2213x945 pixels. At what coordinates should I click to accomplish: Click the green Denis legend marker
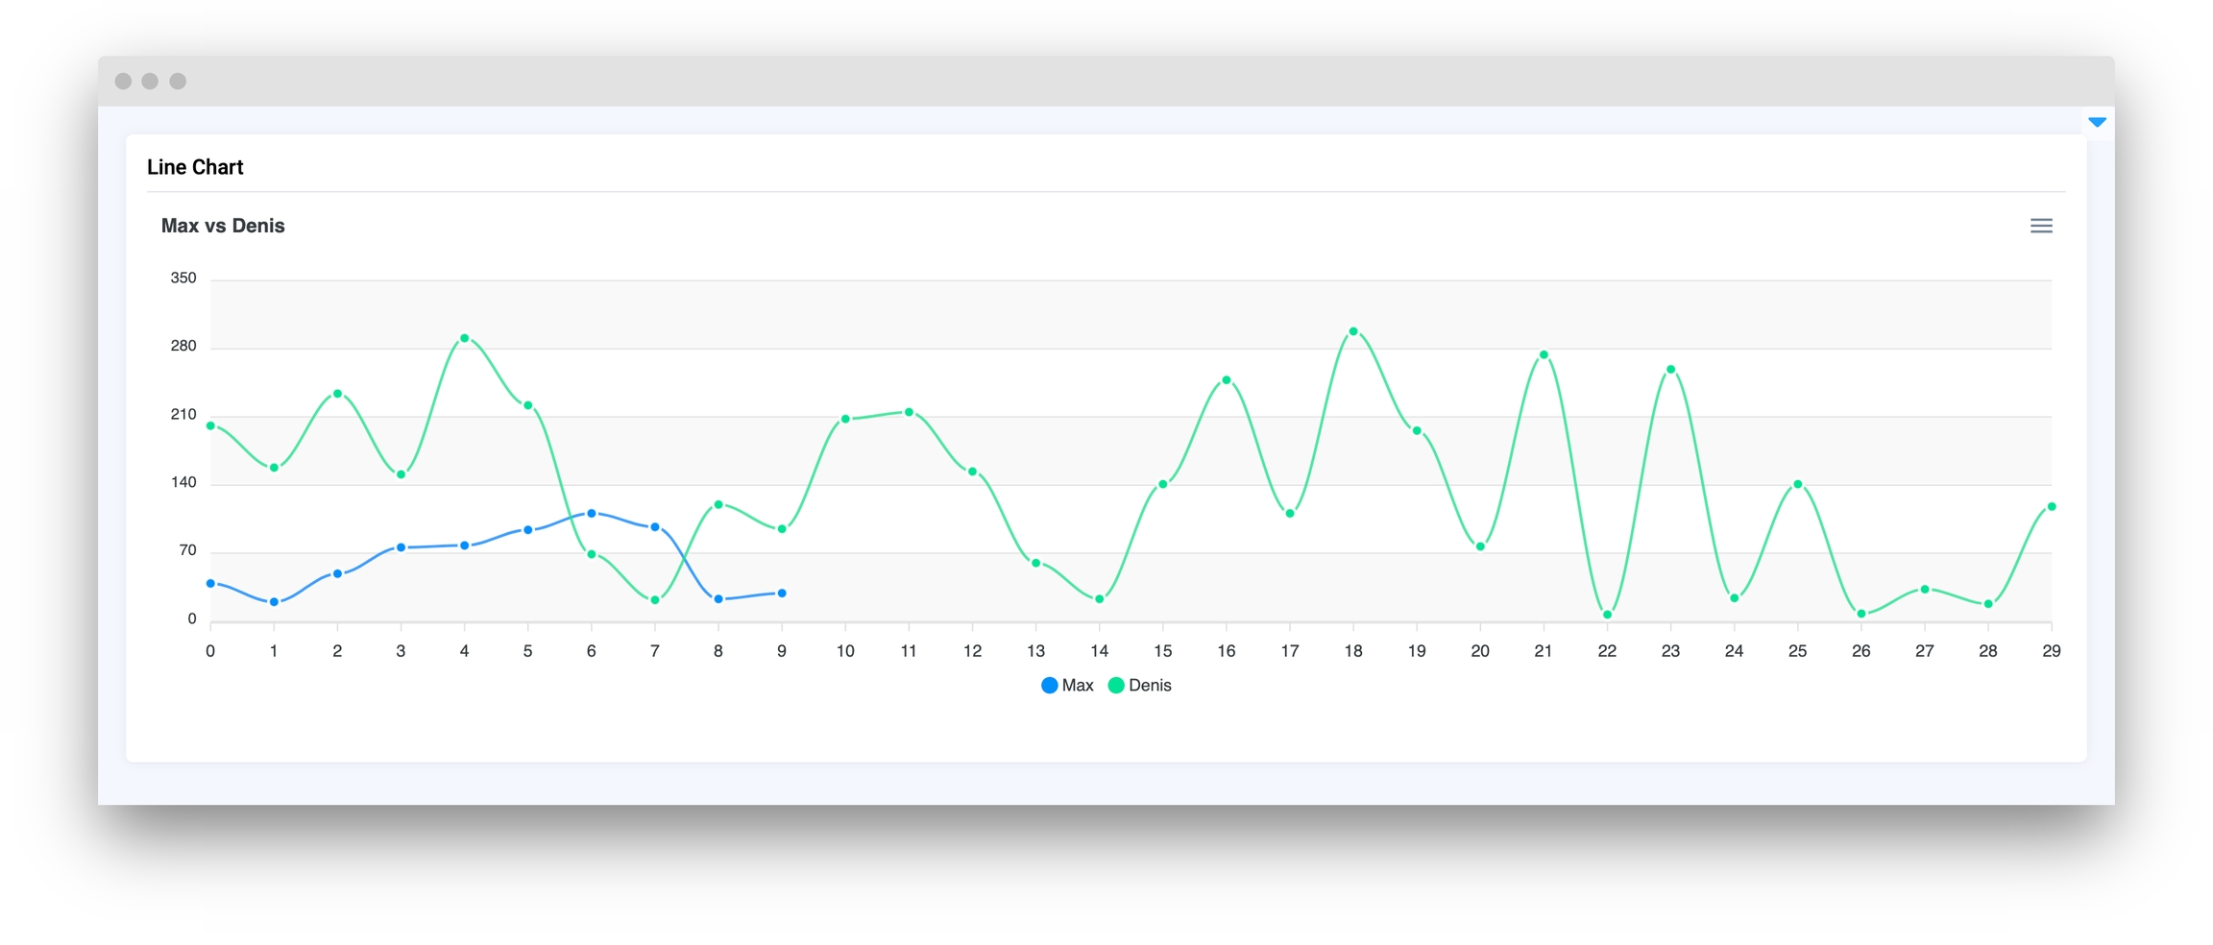(1116, 685)
